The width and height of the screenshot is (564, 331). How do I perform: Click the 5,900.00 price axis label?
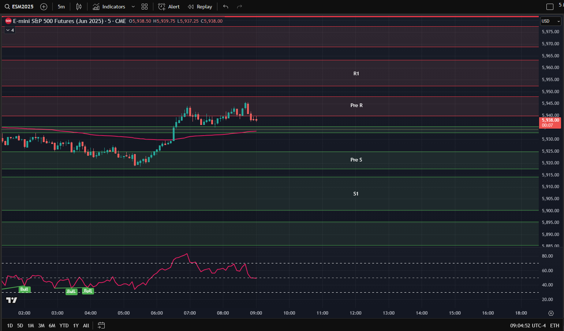pos(550,211)
